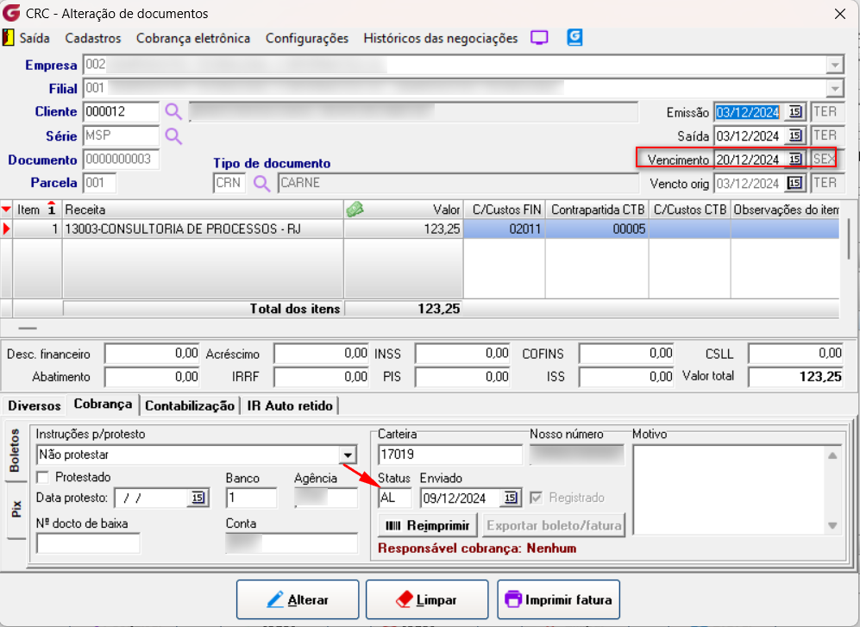860x627 pixels.
Task: Click red triangle grid header selector
Action: [6, 210]
